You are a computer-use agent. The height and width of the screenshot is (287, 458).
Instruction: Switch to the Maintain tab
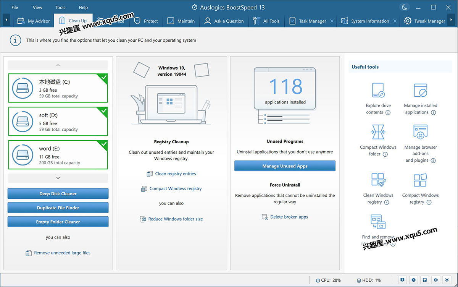[x=181, y=21]
